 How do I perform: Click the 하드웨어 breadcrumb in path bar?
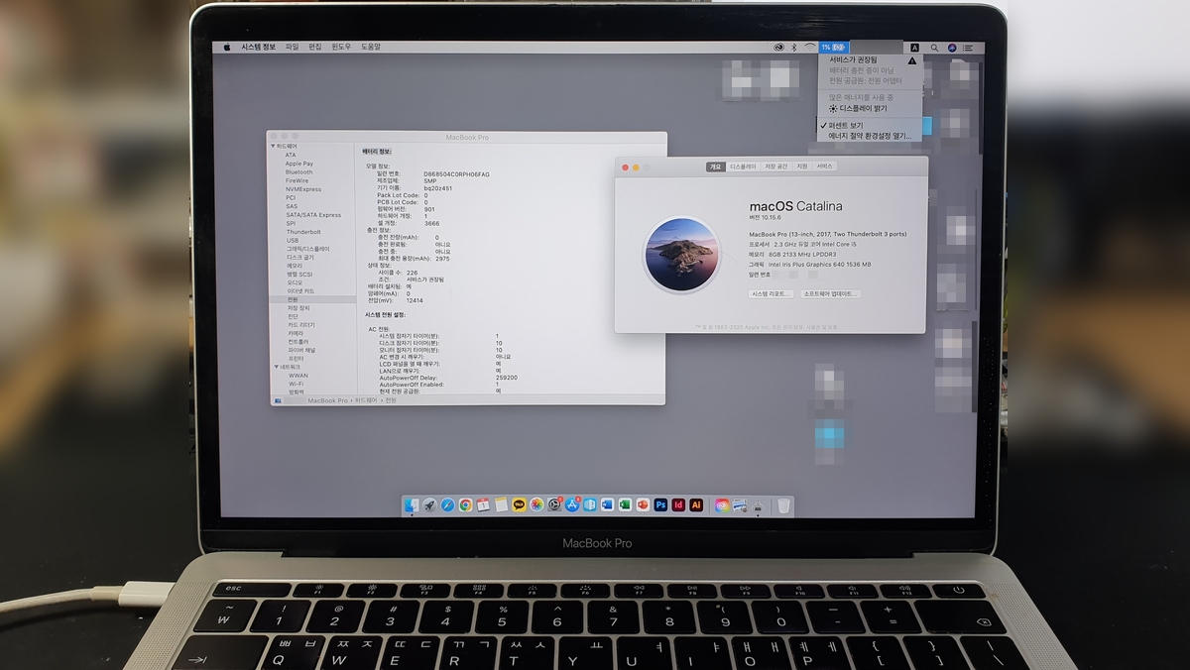coord(366,400)
